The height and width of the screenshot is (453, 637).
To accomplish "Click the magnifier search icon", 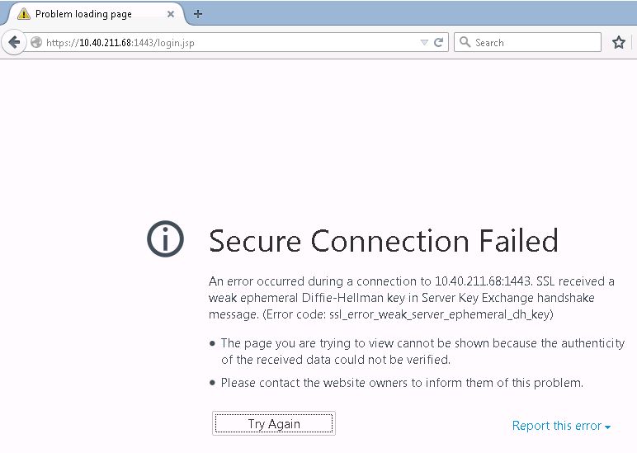I will point(465,43).
